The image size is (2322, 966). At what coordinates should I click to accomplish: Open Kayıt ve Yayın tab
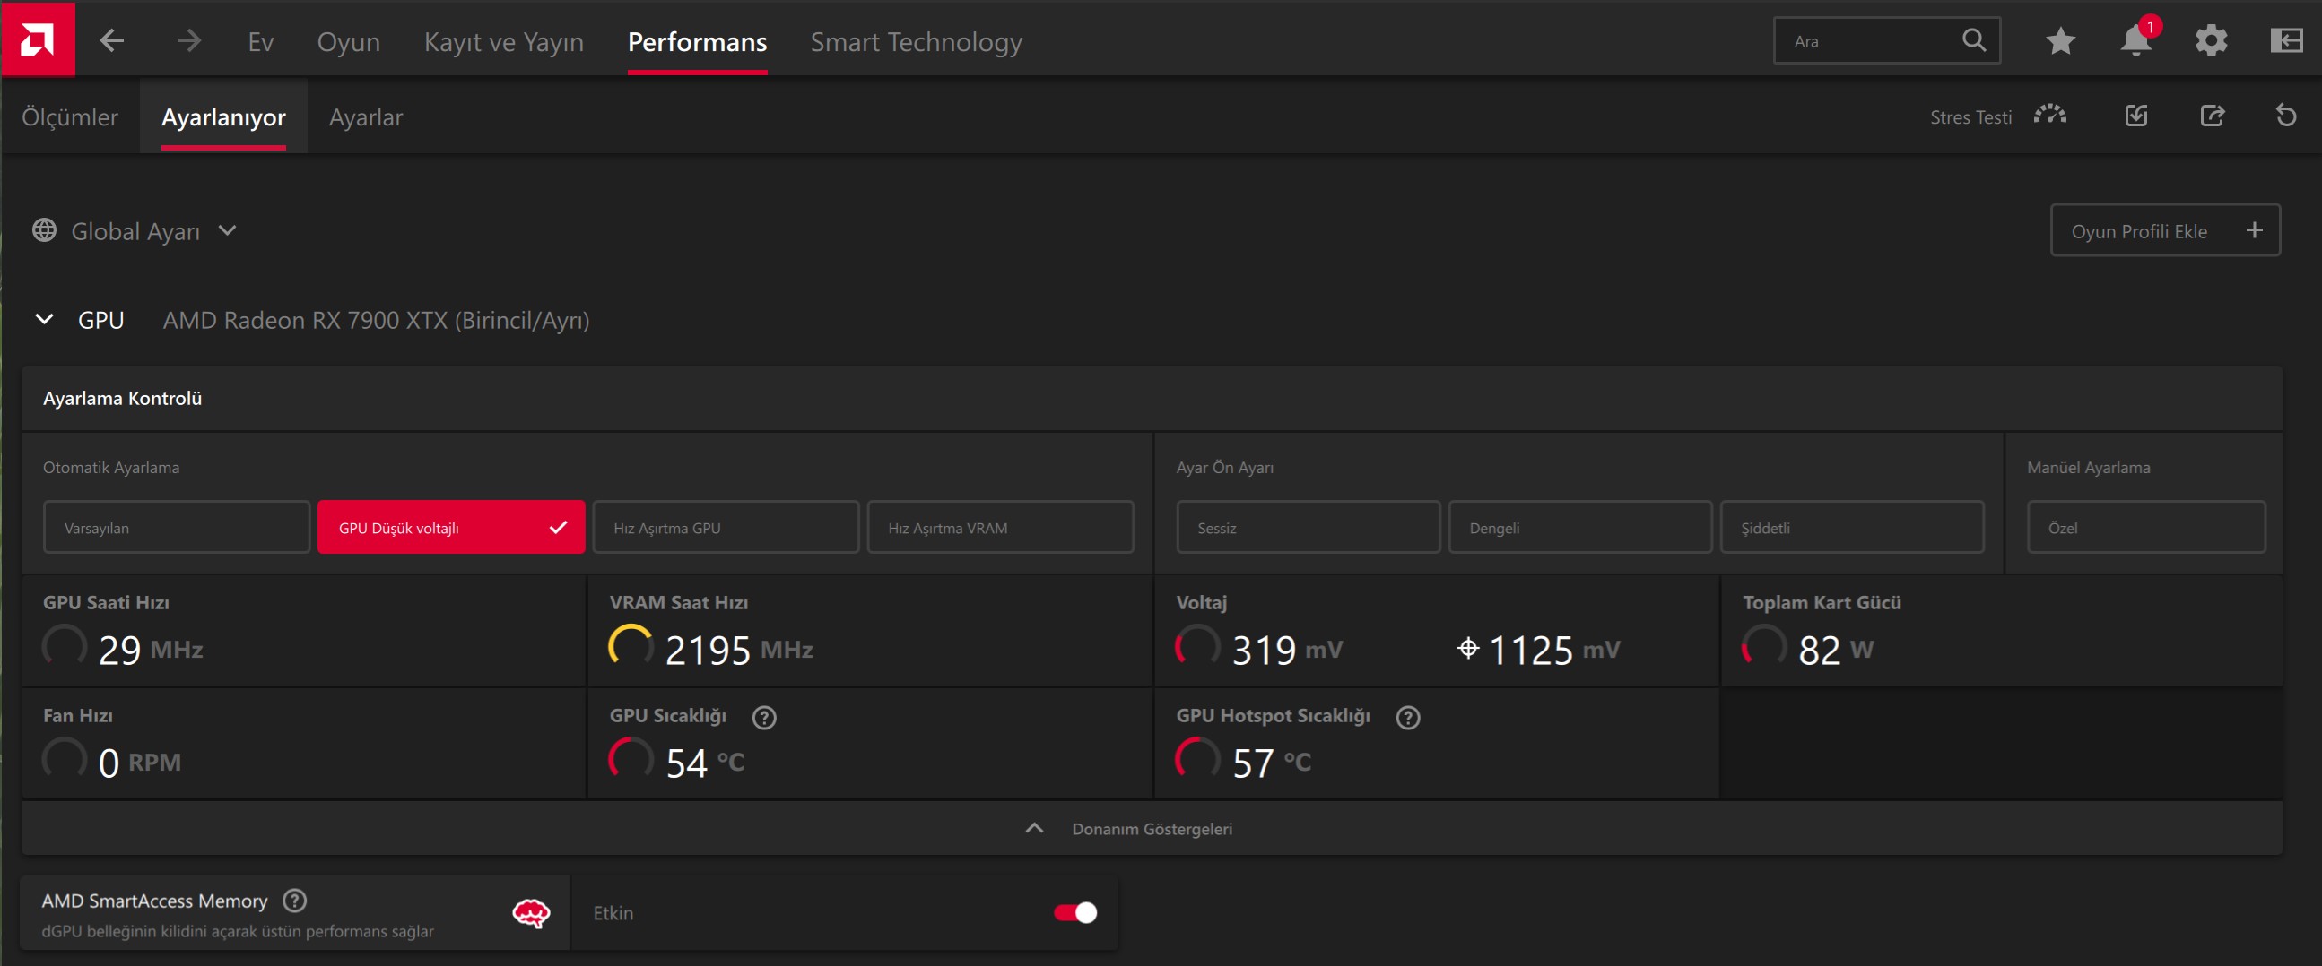tap(503, 41)
